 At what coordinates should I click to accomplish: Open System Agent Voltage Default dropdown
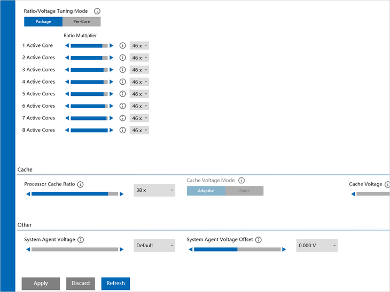[154, 246]
